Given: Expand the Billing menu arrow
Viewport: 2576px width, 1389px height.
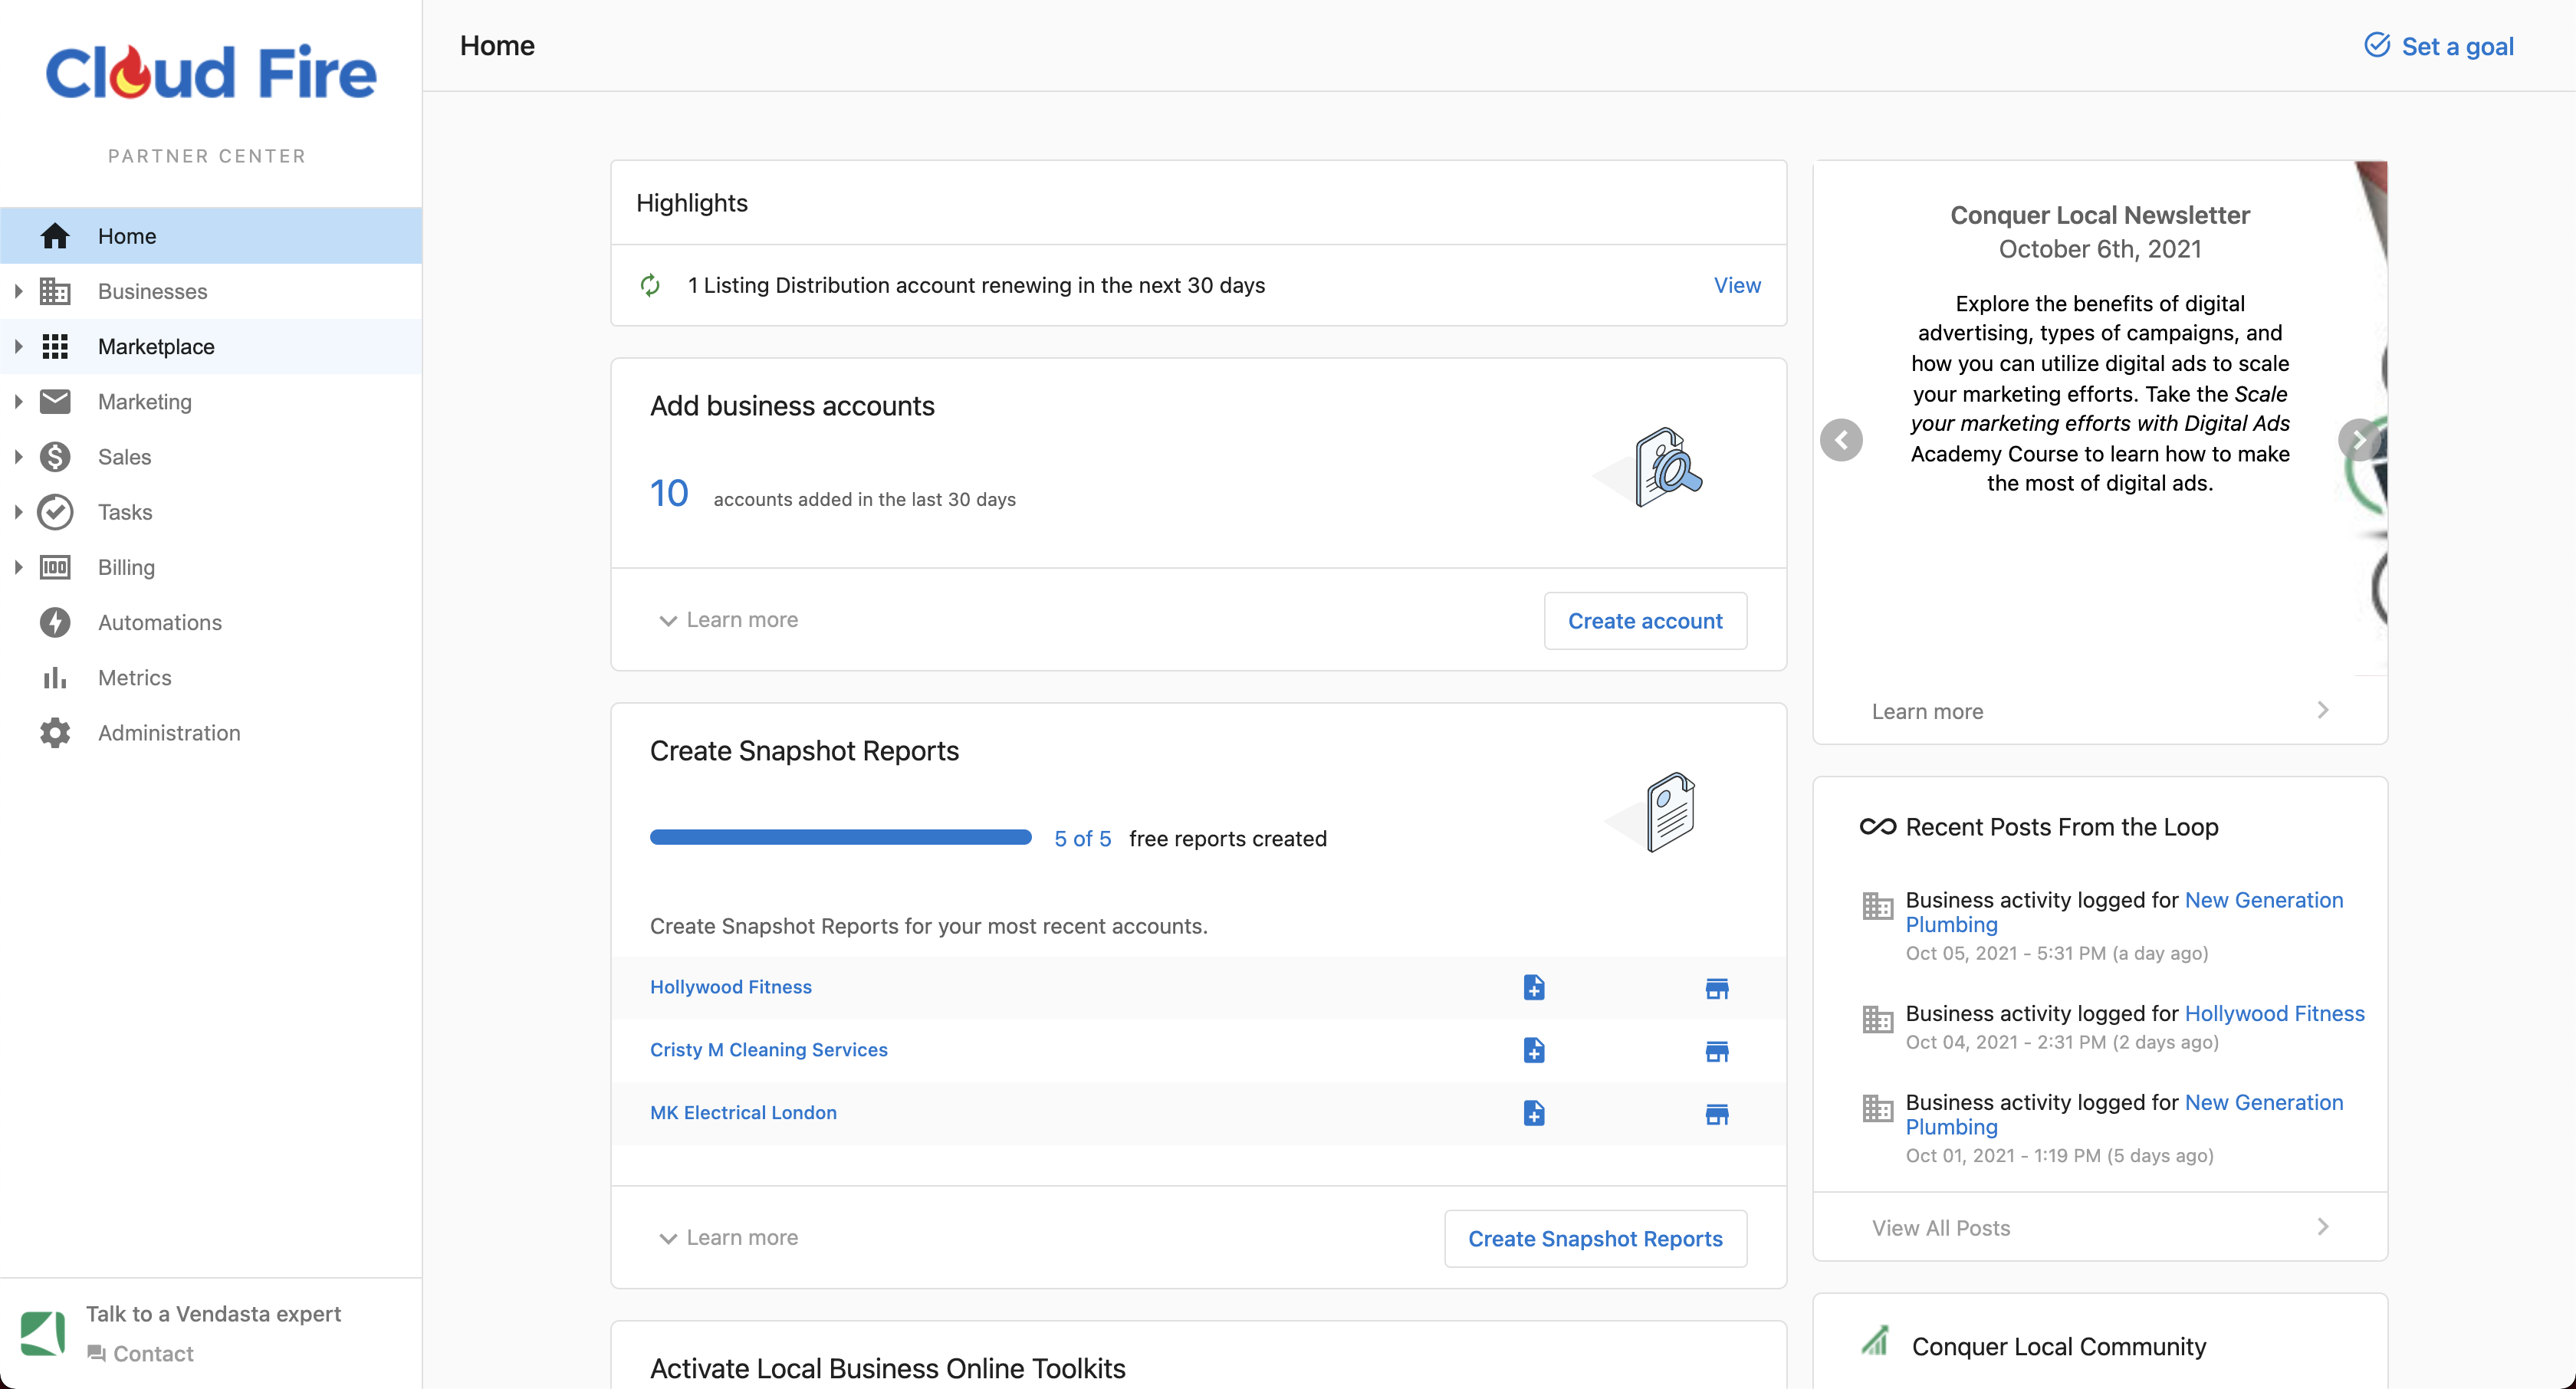Looking at the screenshot, I should click(18, 567).
